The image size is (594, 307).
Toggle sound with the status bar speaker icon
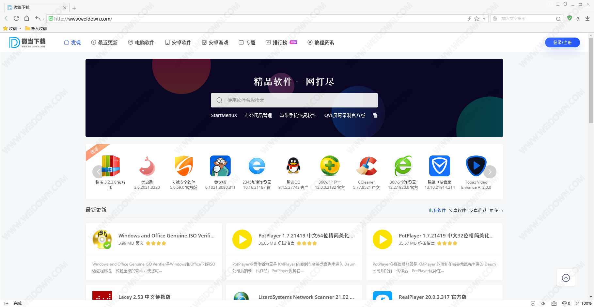pyautogui.click(x=543, y=303)
